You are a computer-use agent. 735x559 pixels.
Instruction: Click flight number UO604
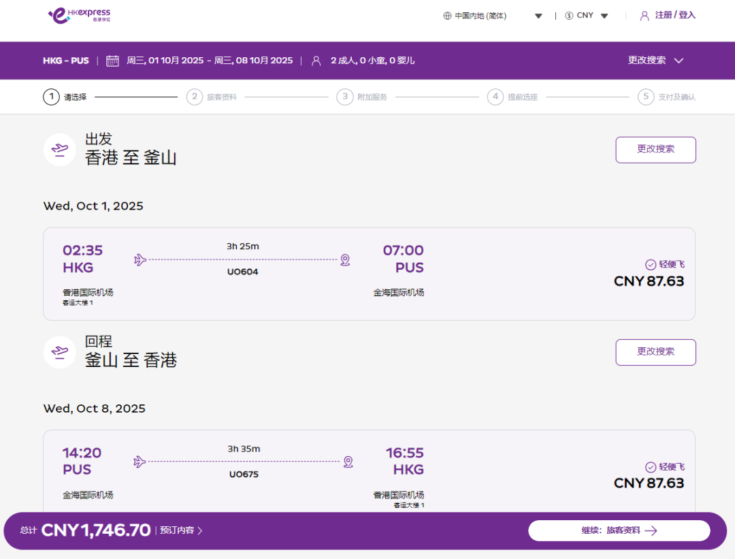pyautogui.click(x=243, y=272)
